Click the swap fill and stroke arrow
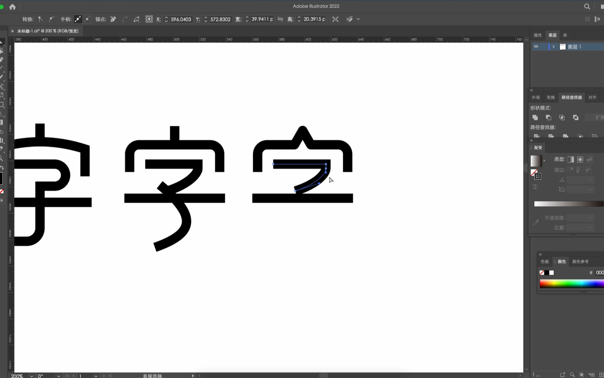Viewport: 604px width, 378px height. point(2,167)
